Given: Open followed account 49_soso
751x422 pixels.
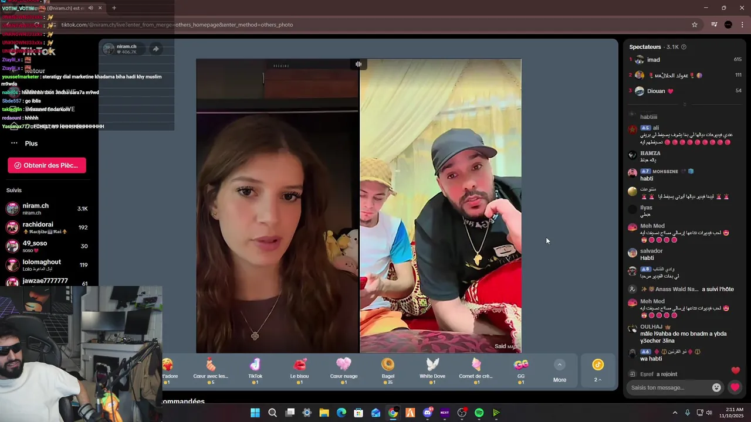Looking at the screenshot, I should pyautogui.click(x=47, y=246).
